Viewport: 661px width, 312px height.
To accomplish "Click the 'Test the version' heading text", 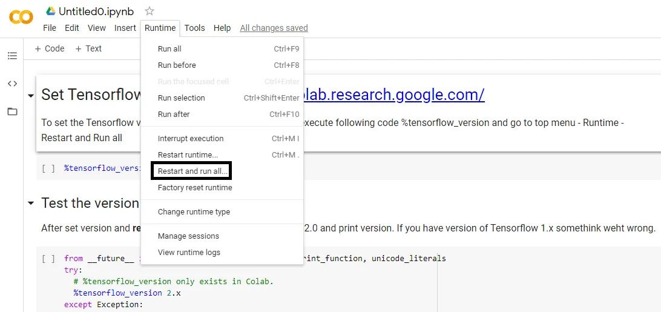I will [x=90, y=203].
